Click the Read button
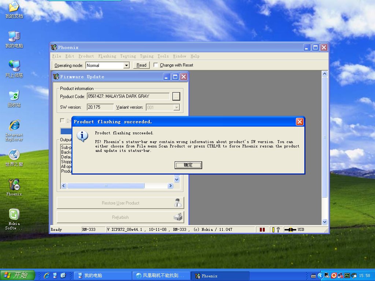This screenshot has height=281, width=375. (141, 65)
